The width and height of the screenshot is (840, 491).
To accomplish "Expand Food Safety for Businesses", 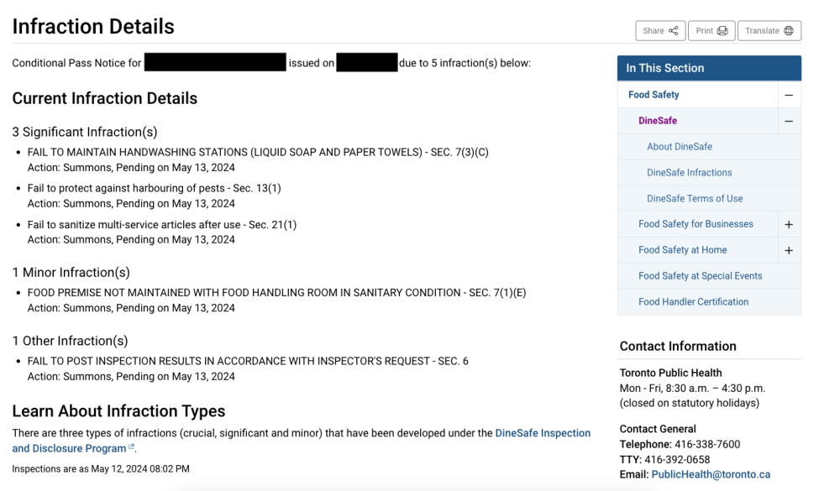I will [789, 225].
